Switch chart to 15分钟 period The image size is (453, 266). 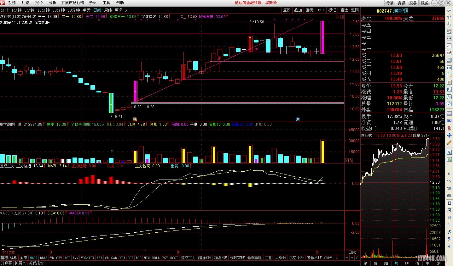click(x=44, y=10)
